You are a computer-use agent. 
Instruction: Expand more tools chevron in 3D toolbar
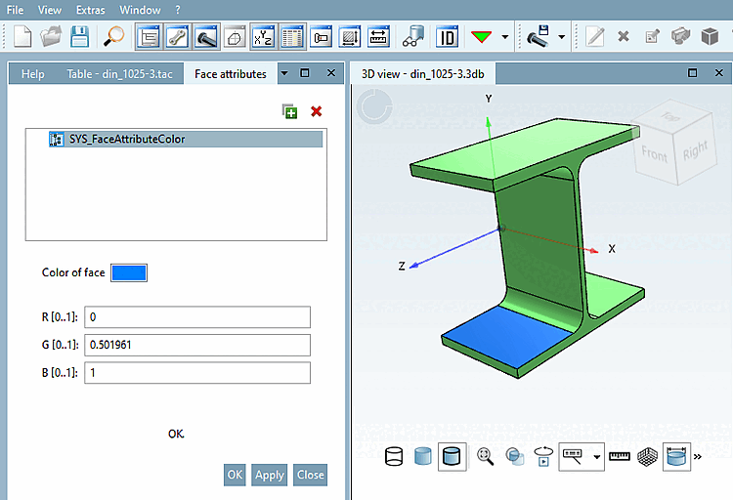click(698, 456)
